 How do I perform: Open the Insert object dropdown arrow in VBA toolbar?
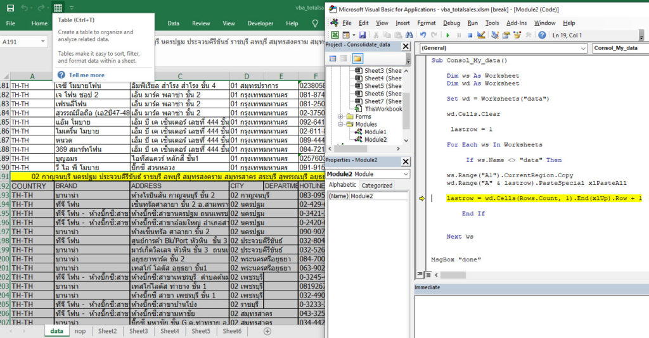coord(354,35)
